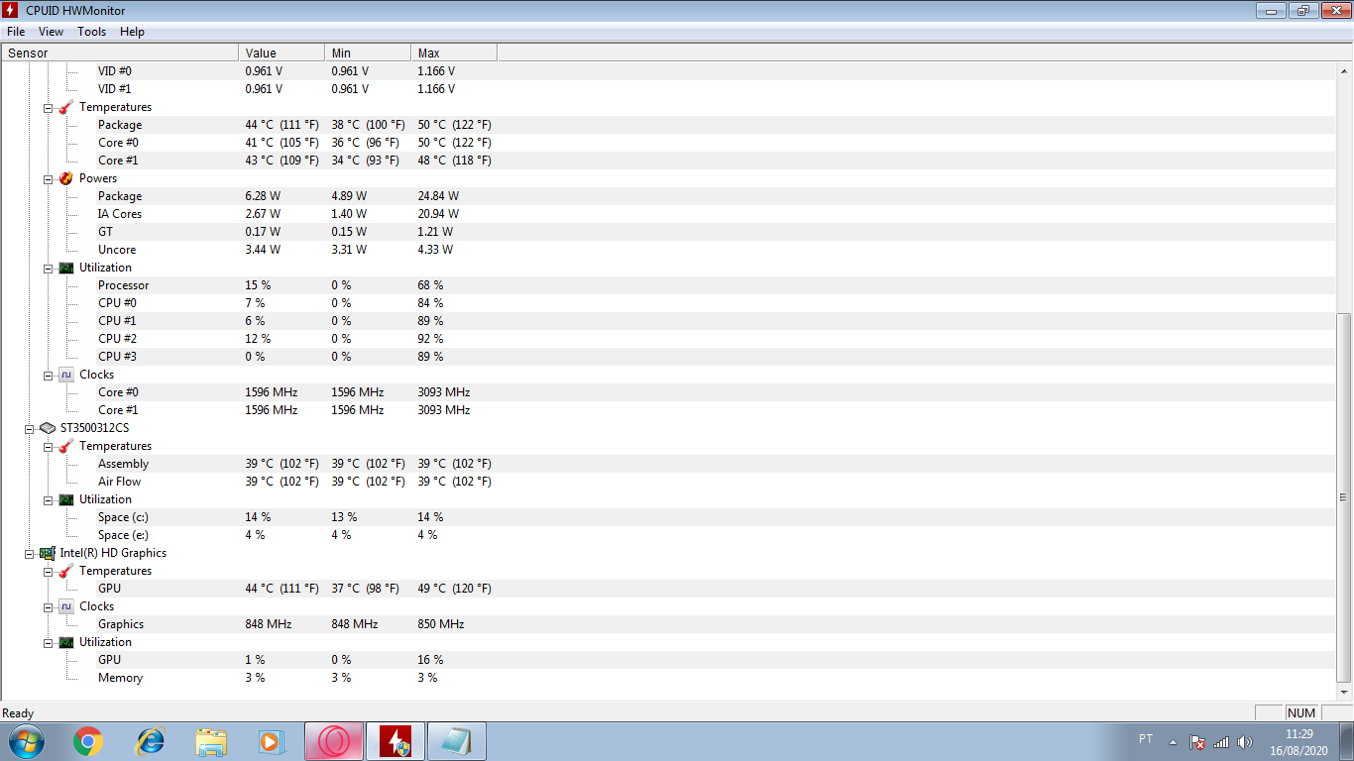Open the Action Center flag in the tray

1197,742
